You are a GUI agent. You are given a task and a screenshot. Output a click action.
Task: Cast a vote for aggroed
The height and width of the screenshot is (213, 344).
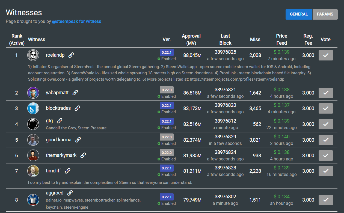pyautogui.click(x=326, y=200)
